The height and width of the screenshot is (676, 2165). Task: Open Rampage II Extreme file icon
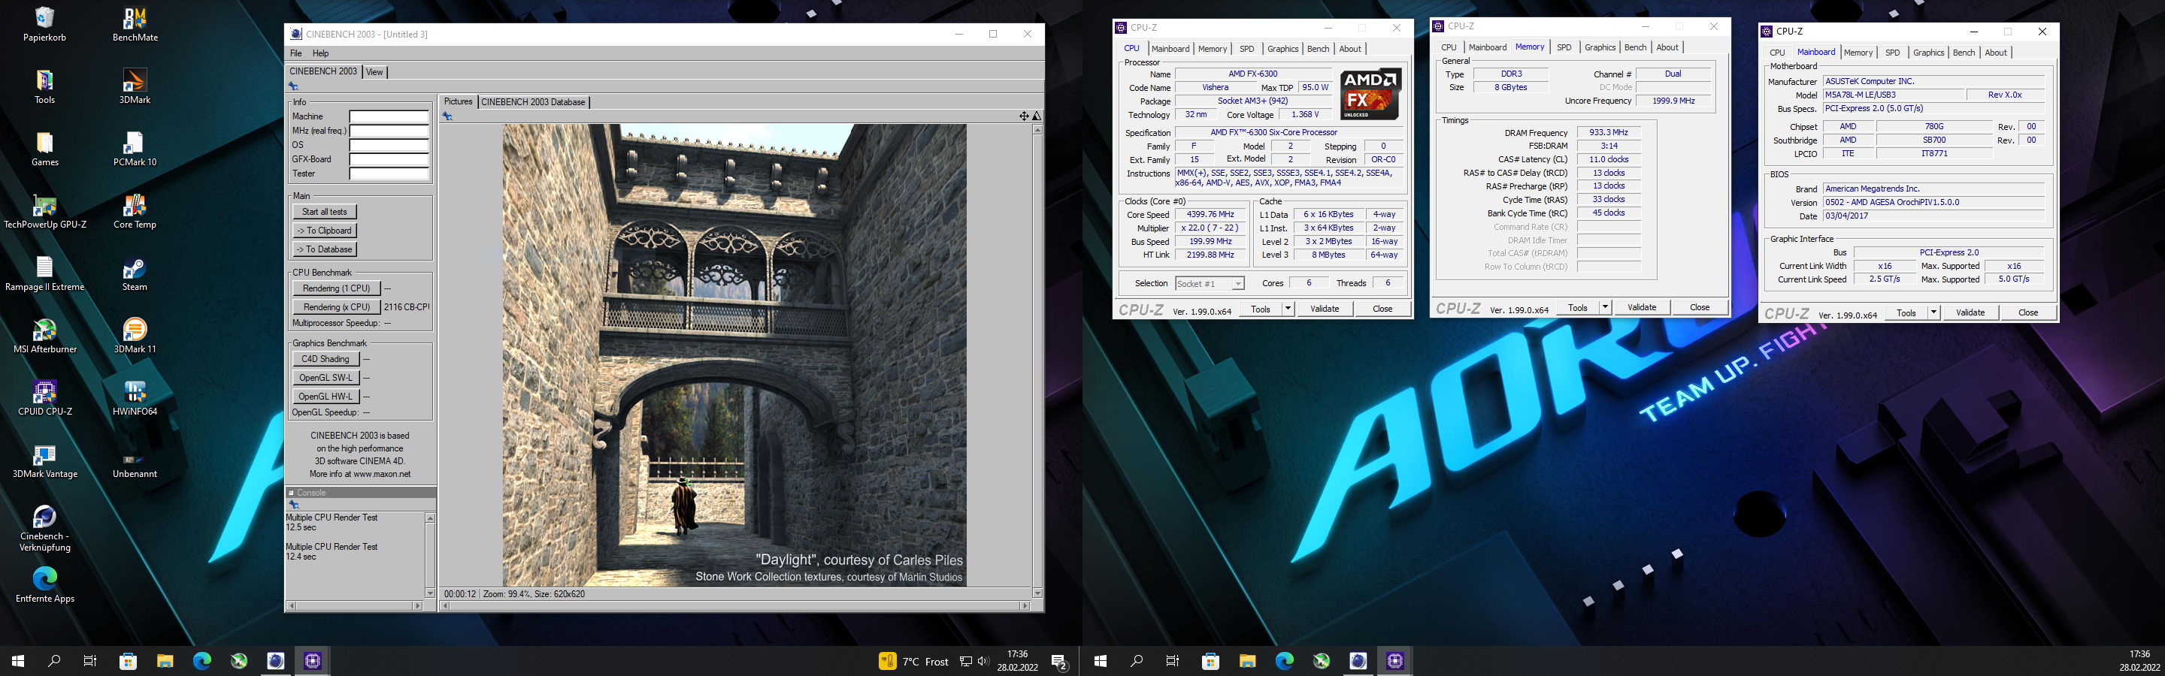pyautogui.click(x=44, y=273)
